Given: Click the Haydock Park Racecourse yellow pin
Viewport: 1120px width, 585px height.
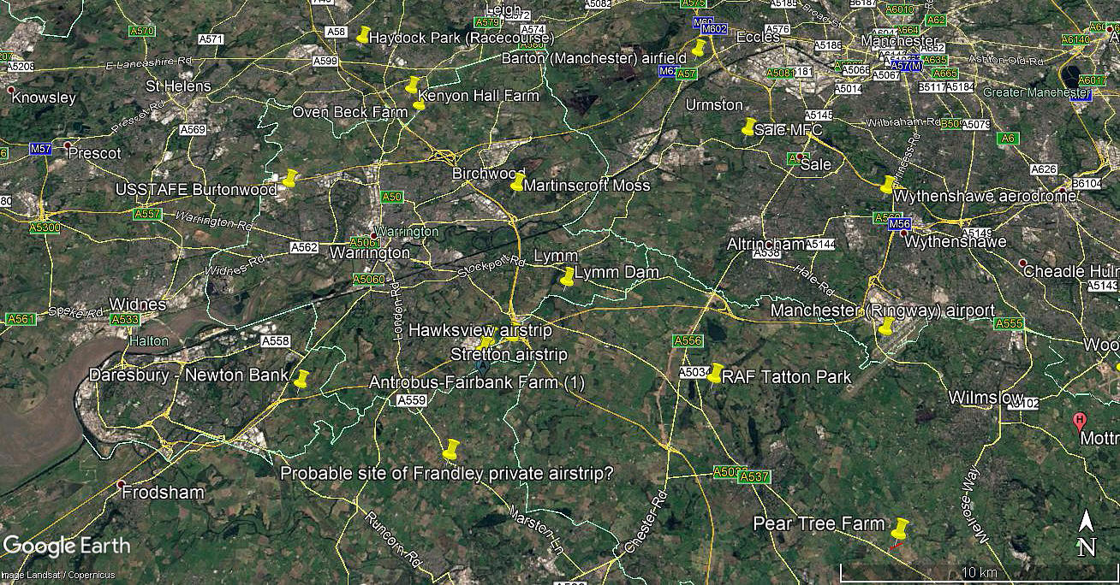Looking at the screenshot, I should pos(363,35).
